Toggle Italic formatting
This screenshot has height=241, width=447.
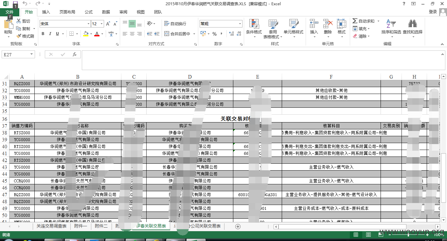[x=50, y=34]
